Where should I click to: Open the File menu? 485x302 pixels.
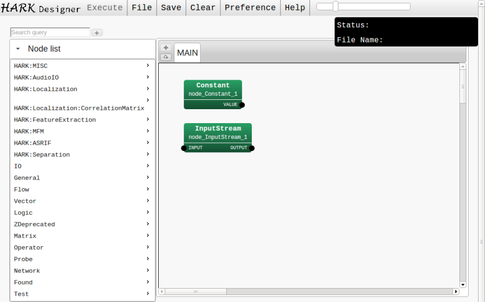click(x=142, y=8)
